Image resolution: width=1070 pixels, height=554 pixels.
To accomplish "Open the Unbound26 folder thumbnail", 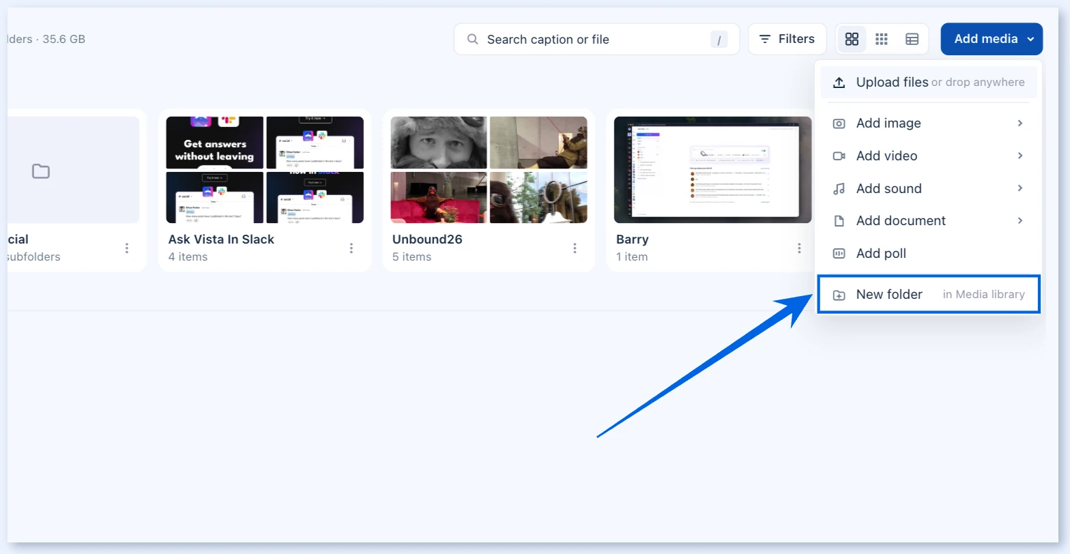I will (489, 170).
